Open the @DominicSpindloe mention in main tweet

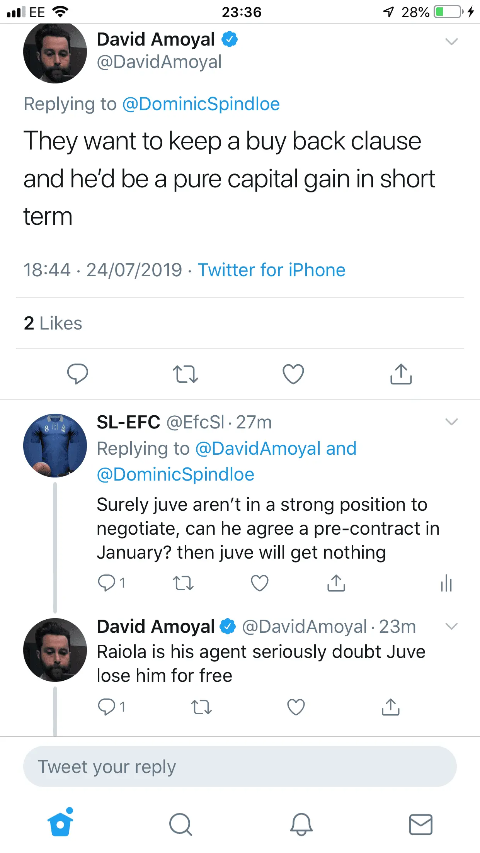(x=201, y=104)
